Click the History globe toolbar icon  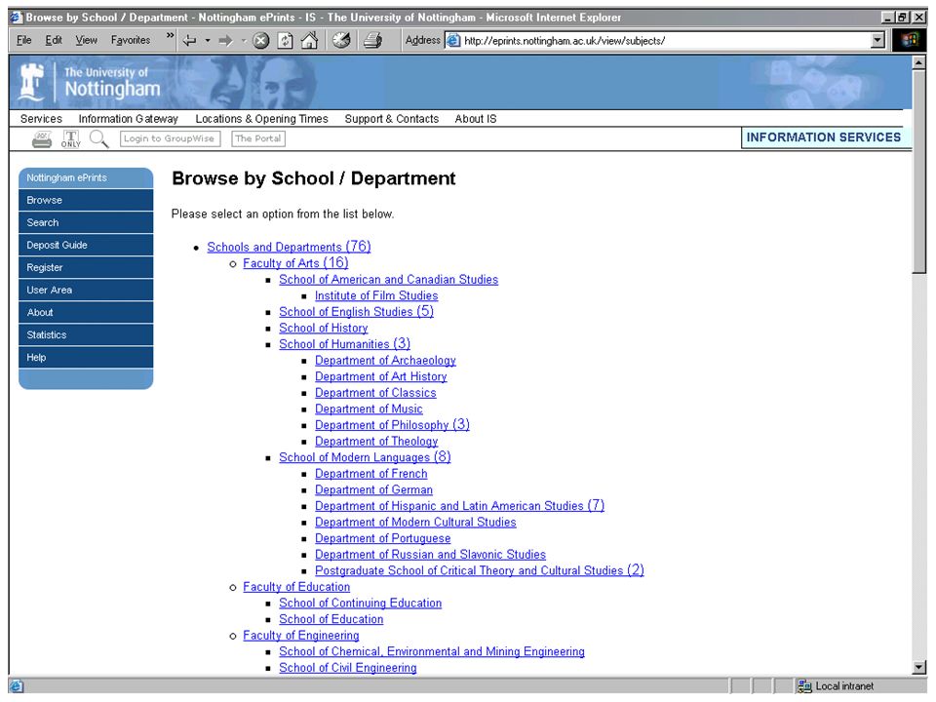[x=341, y=41]
